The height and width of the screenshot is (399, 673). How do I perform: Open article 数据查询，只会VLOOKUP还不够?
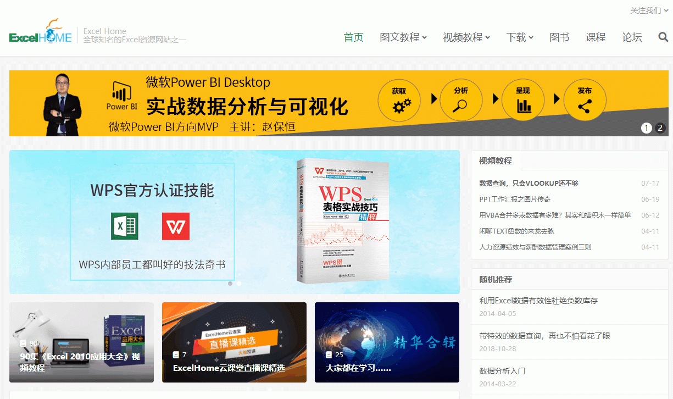click(529, 183)
